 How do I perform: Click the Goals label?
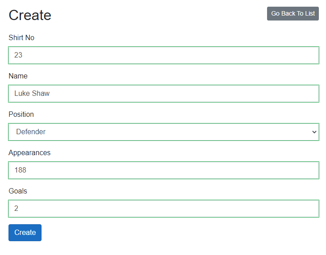[x=18, y=191]
